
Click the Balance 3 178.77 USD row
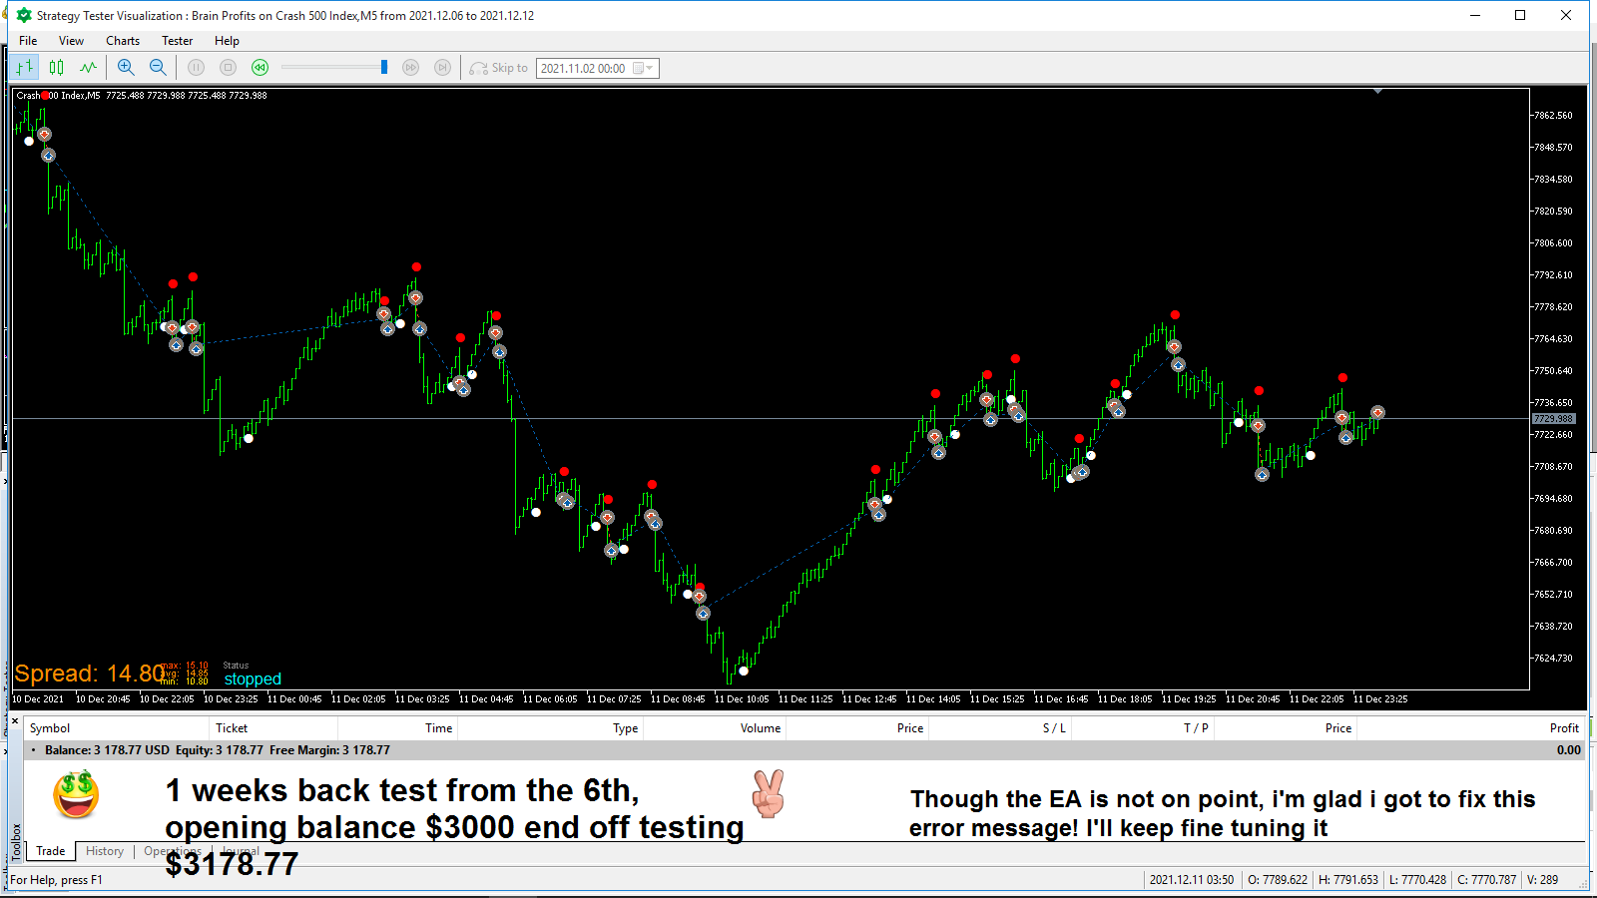point(804,750)
